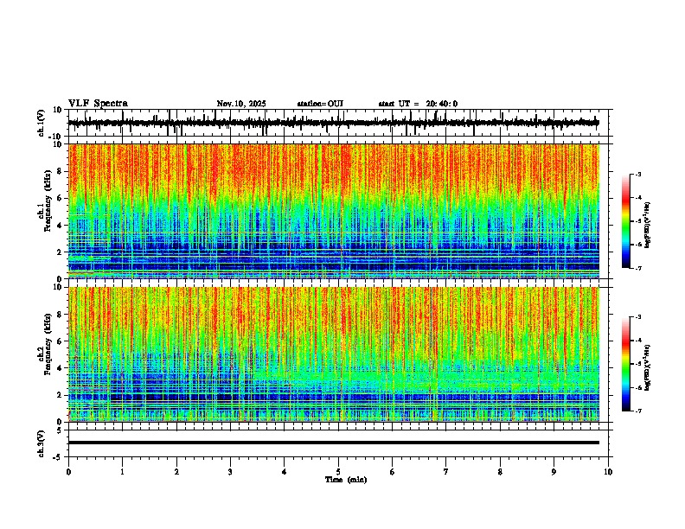The image size is (685, 529).
Task: Click the 'Time (min)' axis label
Action: [x=346, y=480]
